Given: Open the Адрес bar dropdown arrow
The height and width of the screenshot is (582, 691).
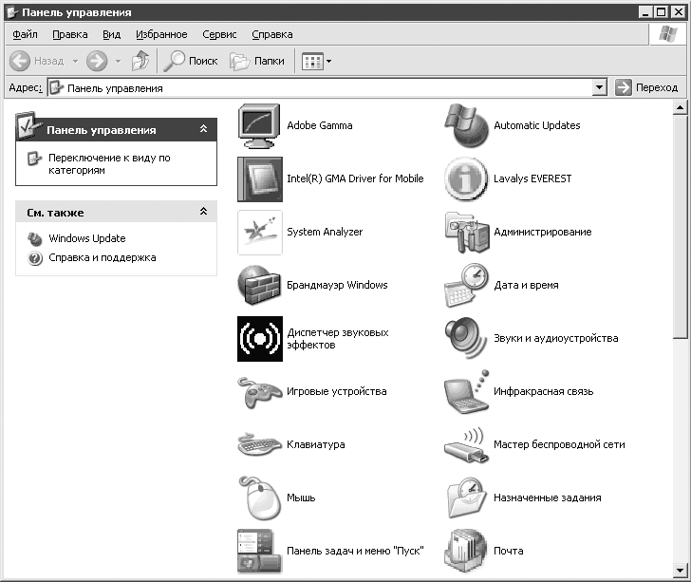Looking at the screenshot, I should 599,87.
